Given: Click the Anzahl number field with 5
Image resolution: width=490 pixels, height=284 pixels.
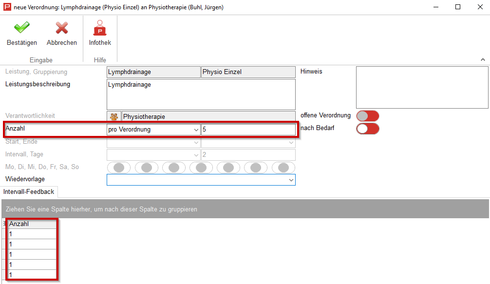Looking at the screenshot, I should 248,130.
